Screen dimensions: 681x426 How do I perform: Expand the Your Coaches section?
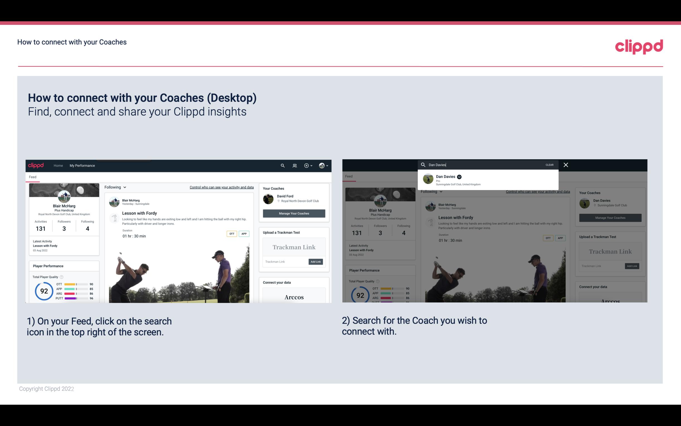(x=273, y=188)
